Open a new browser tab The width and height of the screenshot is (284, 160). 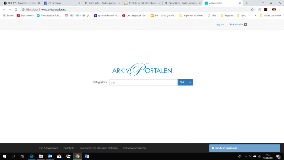[247, 3]
